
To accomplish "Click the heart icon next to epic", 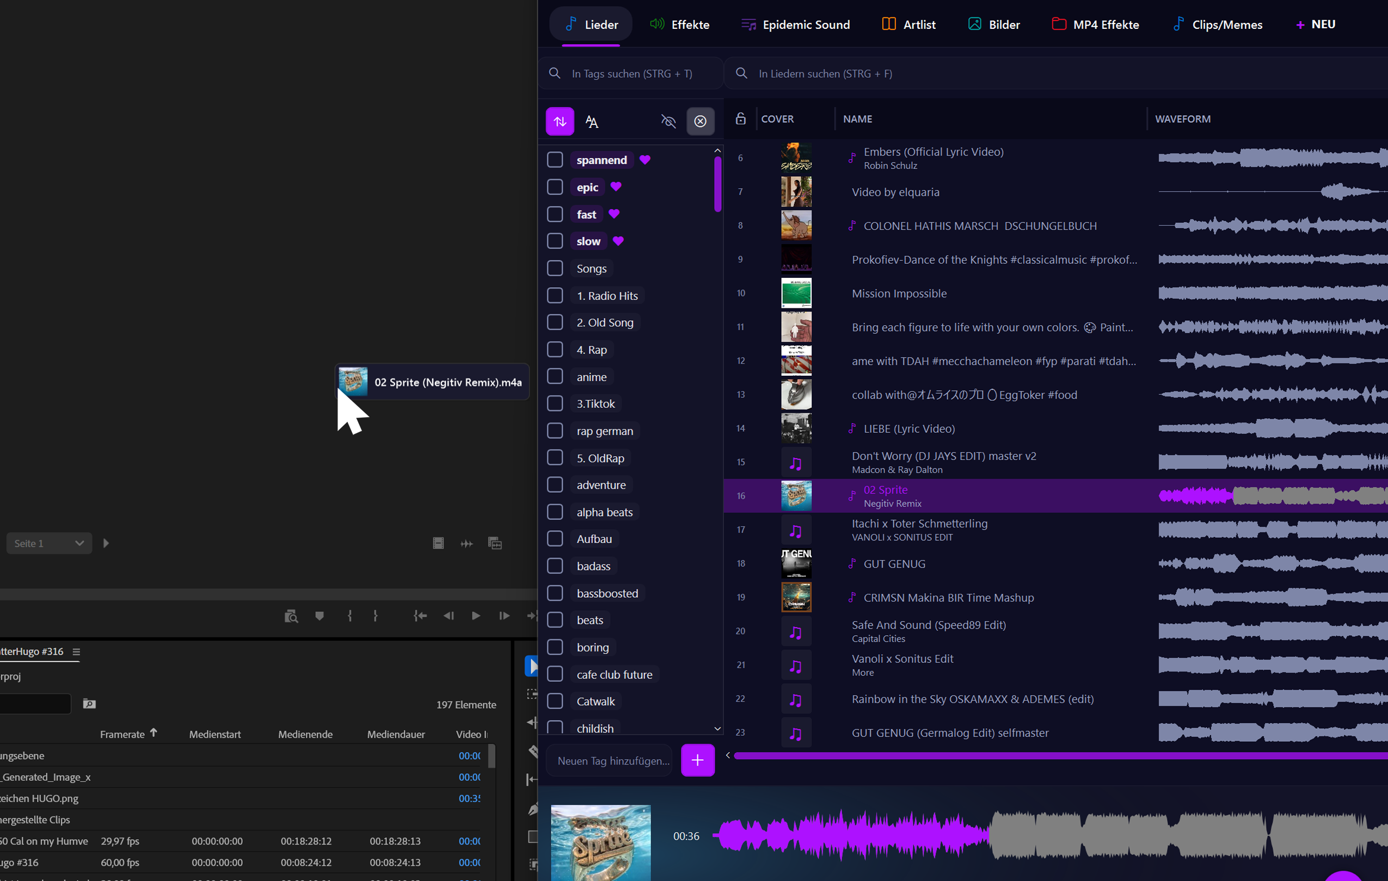I will click(616, 187).
